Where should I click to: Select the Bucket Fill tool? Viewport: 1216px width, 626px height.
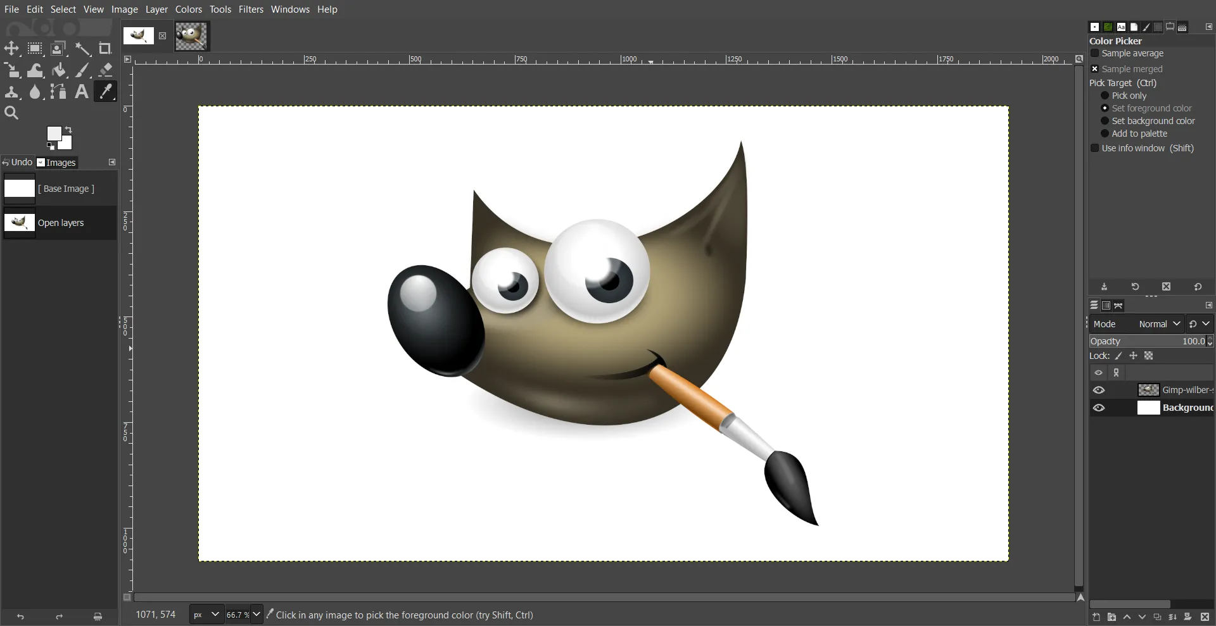coord(59,70)
